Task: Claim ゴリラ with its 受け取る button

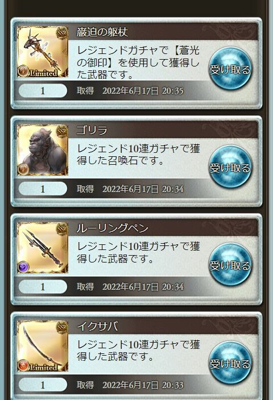Action: coord(230,168)
